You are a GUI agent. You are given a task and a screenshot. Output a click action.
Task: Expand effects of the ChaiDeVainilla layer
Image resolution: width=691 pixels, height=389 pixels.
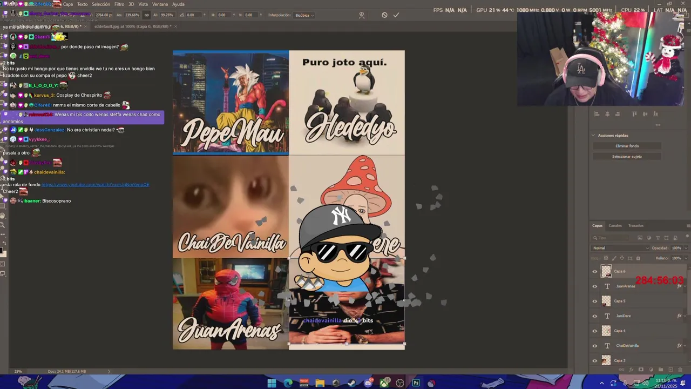click(x=685, y=346)
